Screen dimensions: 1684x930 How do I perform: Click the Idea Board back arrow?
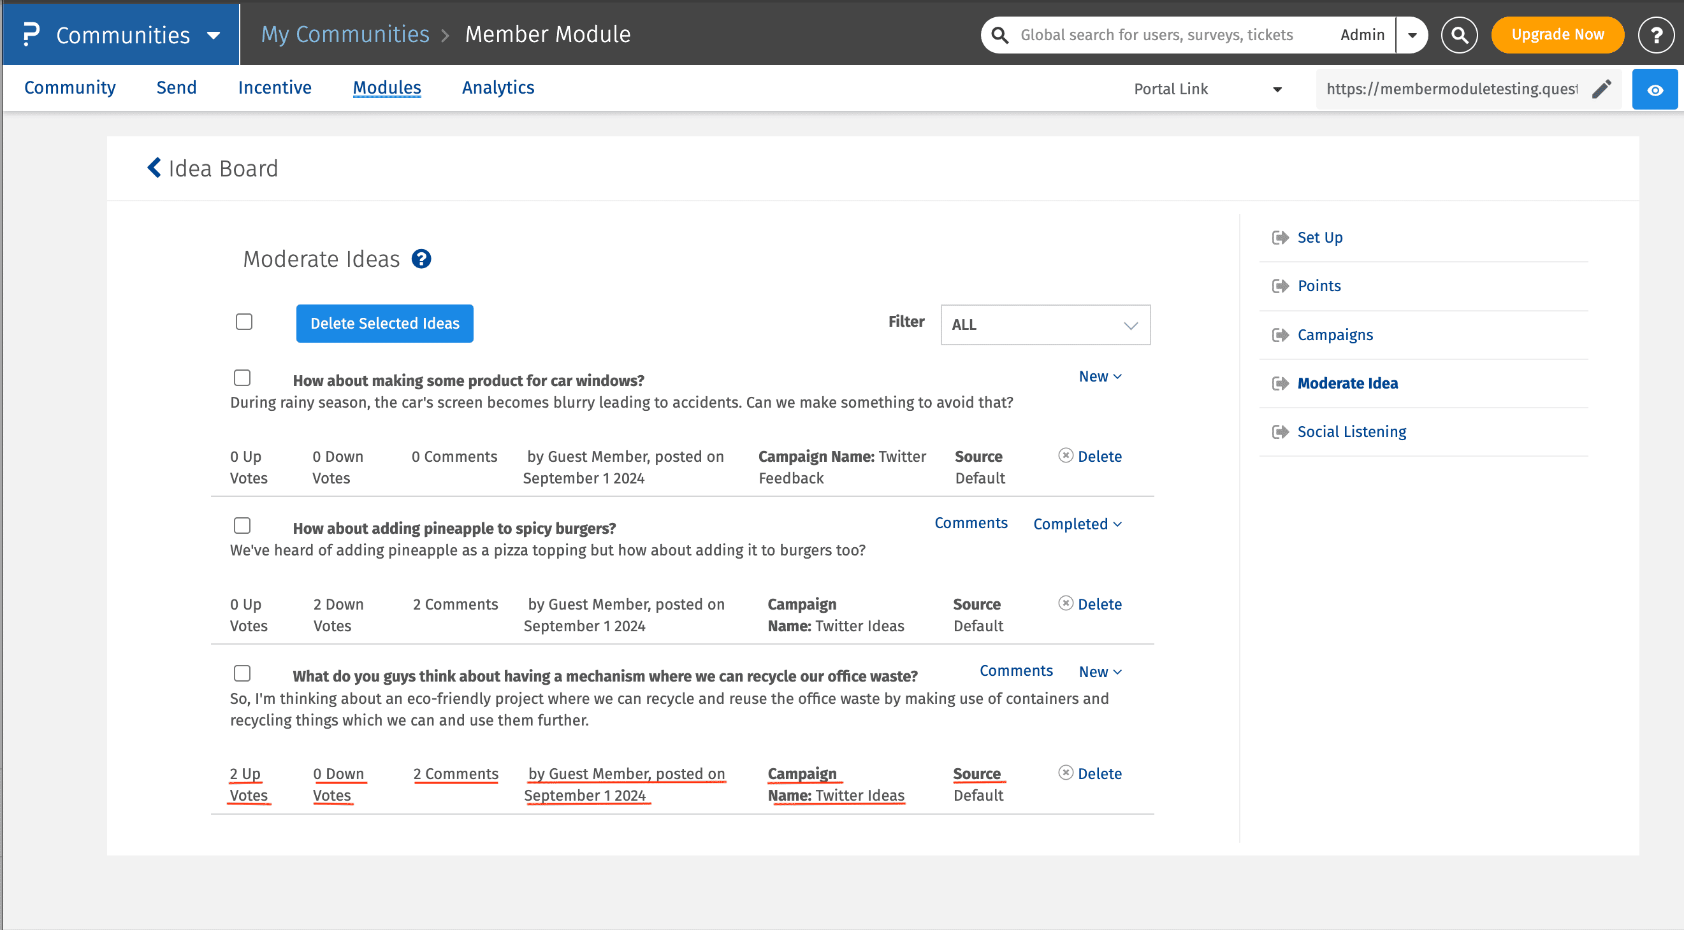[154, 168]
